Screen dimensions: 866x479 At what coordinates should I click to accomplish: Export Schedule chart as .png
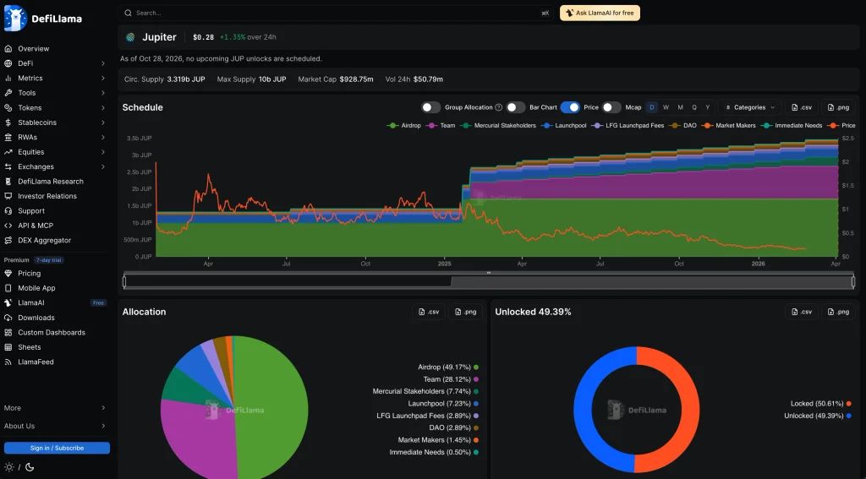838,107
